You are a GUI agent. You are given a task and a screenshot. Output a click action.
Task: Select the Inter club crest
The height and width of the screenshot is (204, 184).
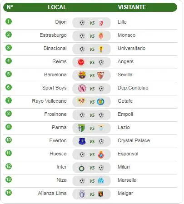82,168
